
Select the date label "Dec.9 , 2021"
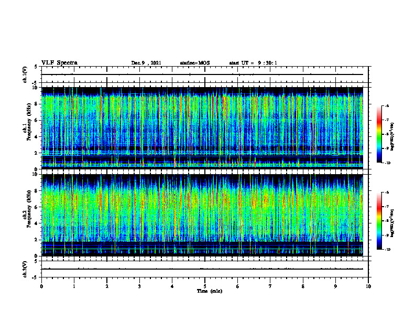[146, 63]
